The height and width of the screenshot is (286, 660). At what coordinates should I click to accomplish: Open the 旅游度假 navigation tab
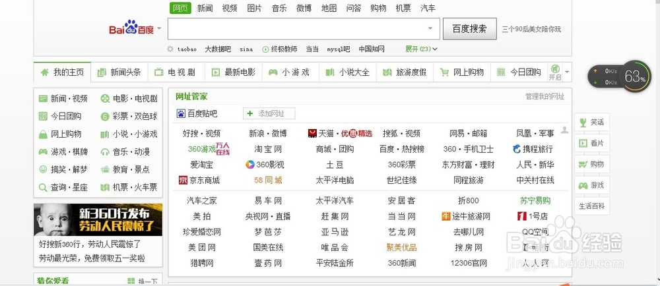[x=405, y=72]
